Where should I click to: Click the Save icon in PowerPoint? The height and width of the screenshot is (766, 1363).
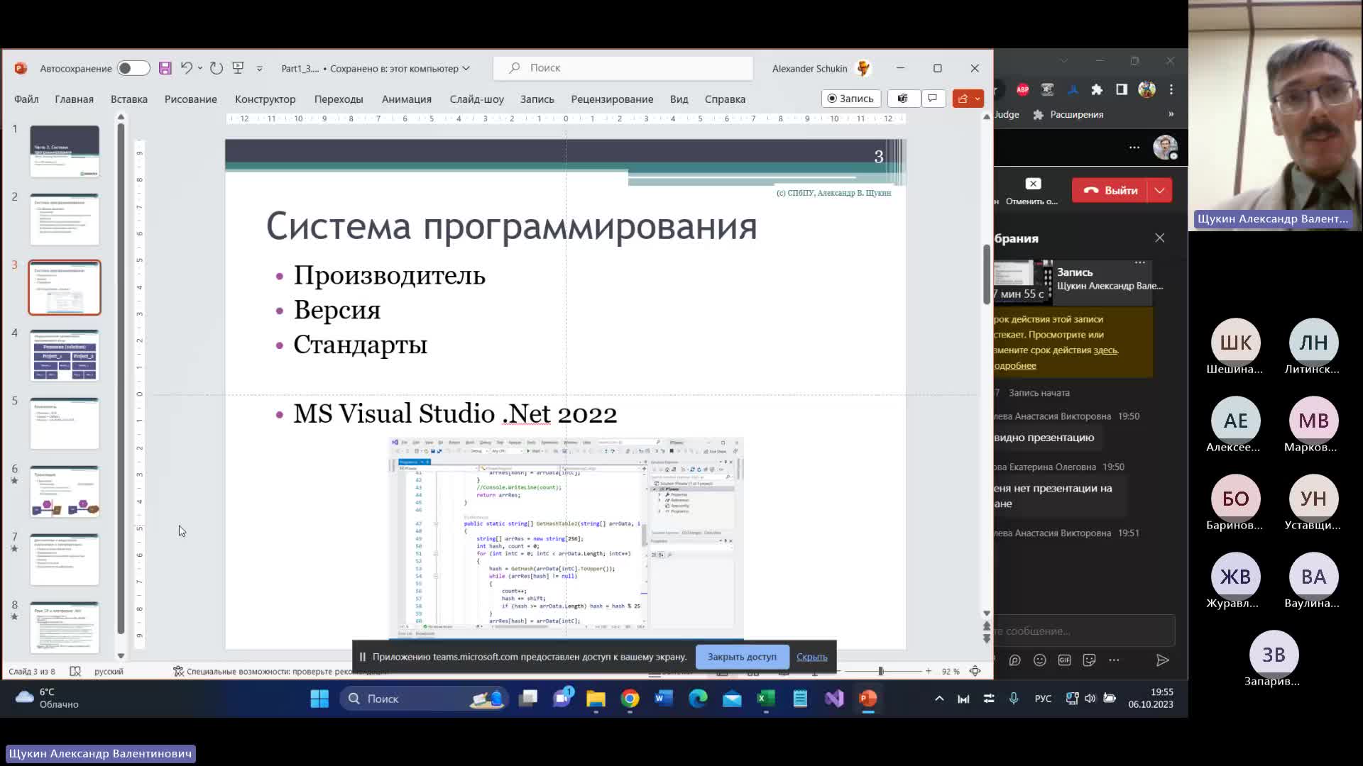165,68
